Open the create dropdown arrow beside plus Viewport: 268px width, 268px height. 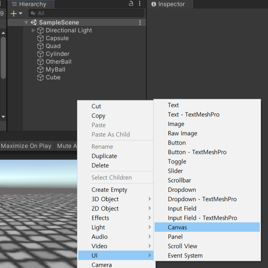[20, 13]
